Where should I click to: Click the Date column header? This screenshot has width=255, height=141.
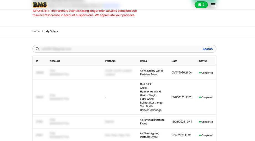click(174, 61)
